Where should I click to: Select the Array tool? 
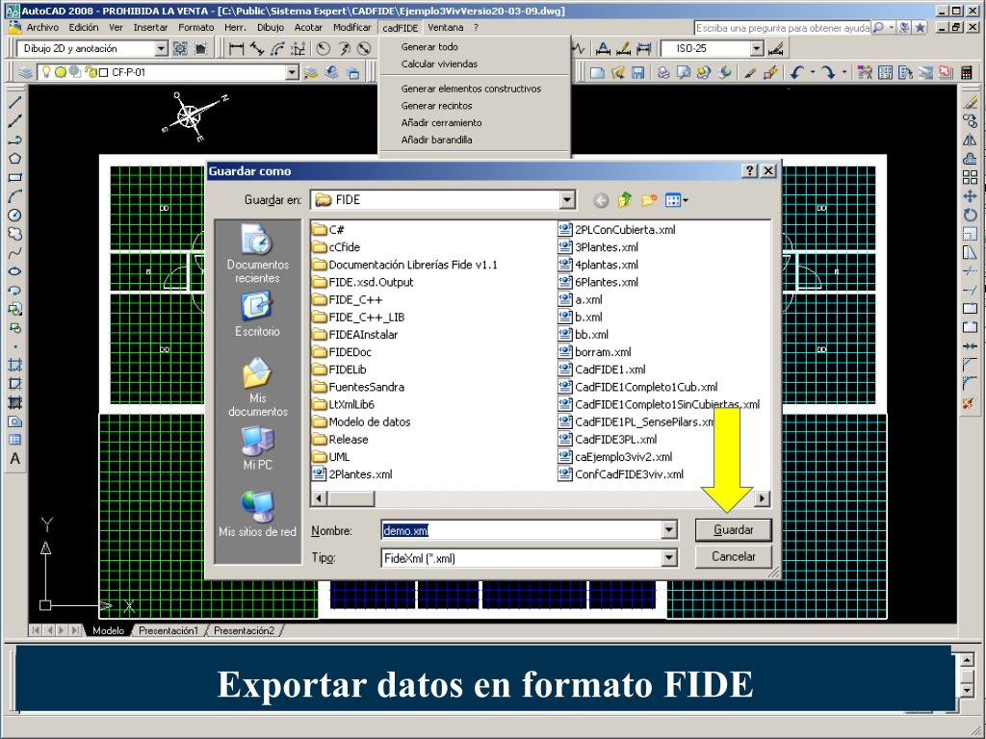pos(971,178)
